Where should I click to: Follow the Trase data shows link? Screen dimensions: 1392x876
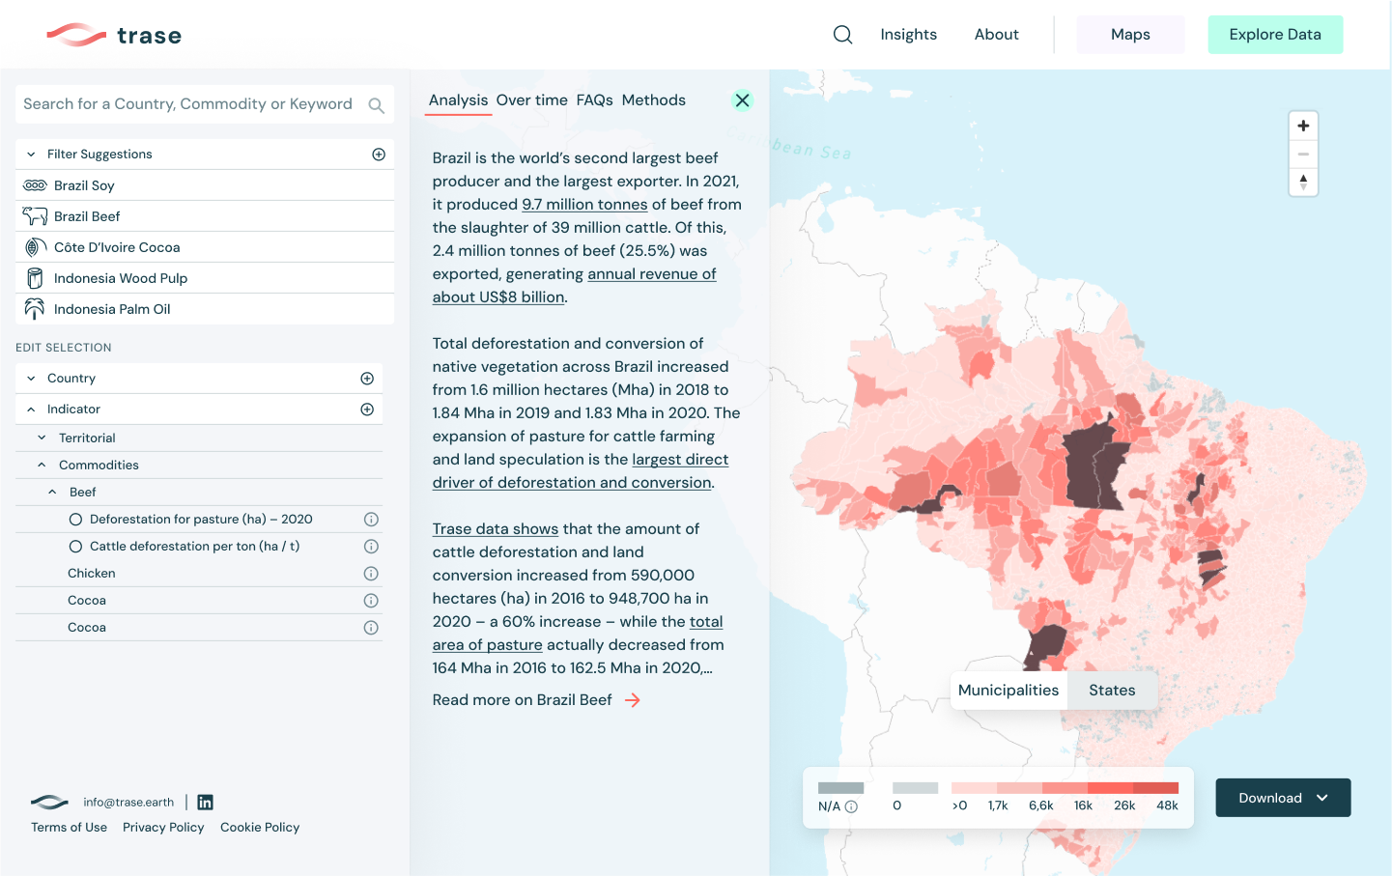pyautogui.click(x=495, y=529)
